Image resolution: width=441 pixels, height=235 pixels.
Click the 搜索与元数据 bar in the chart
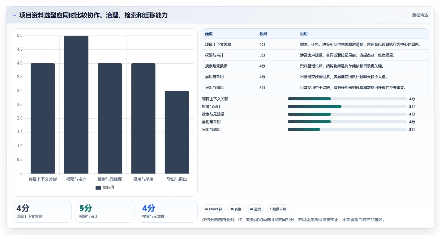tap(110, 119)
